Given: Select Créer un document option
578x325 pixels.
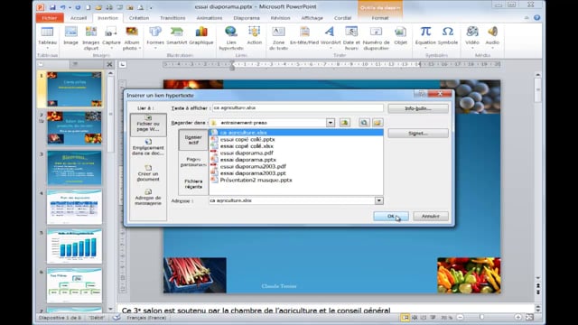Looking at the screenshot, I should tap(148, 173).
